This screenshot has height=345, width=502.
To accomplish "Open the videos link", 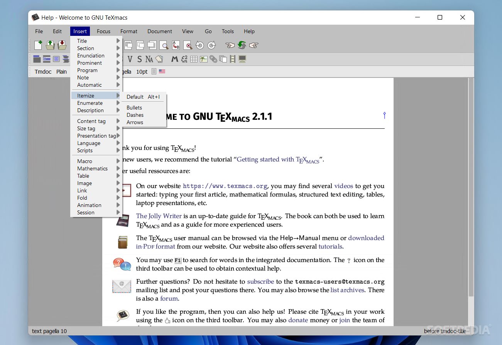I will (343, 186).
